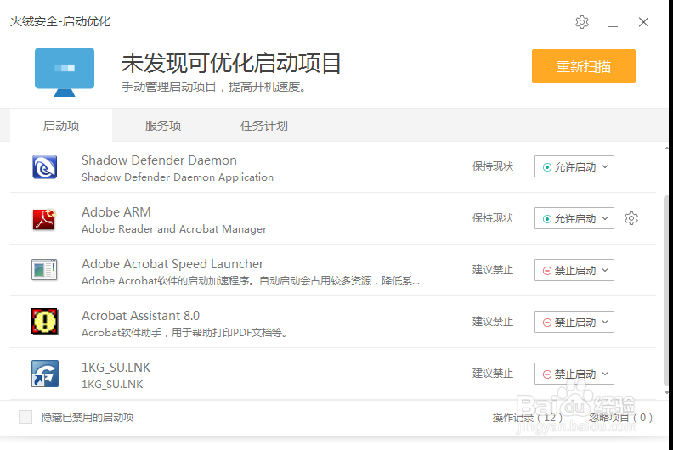Expand Acrobat Assistant 8.0 startup dropdown

pos(574,322)
